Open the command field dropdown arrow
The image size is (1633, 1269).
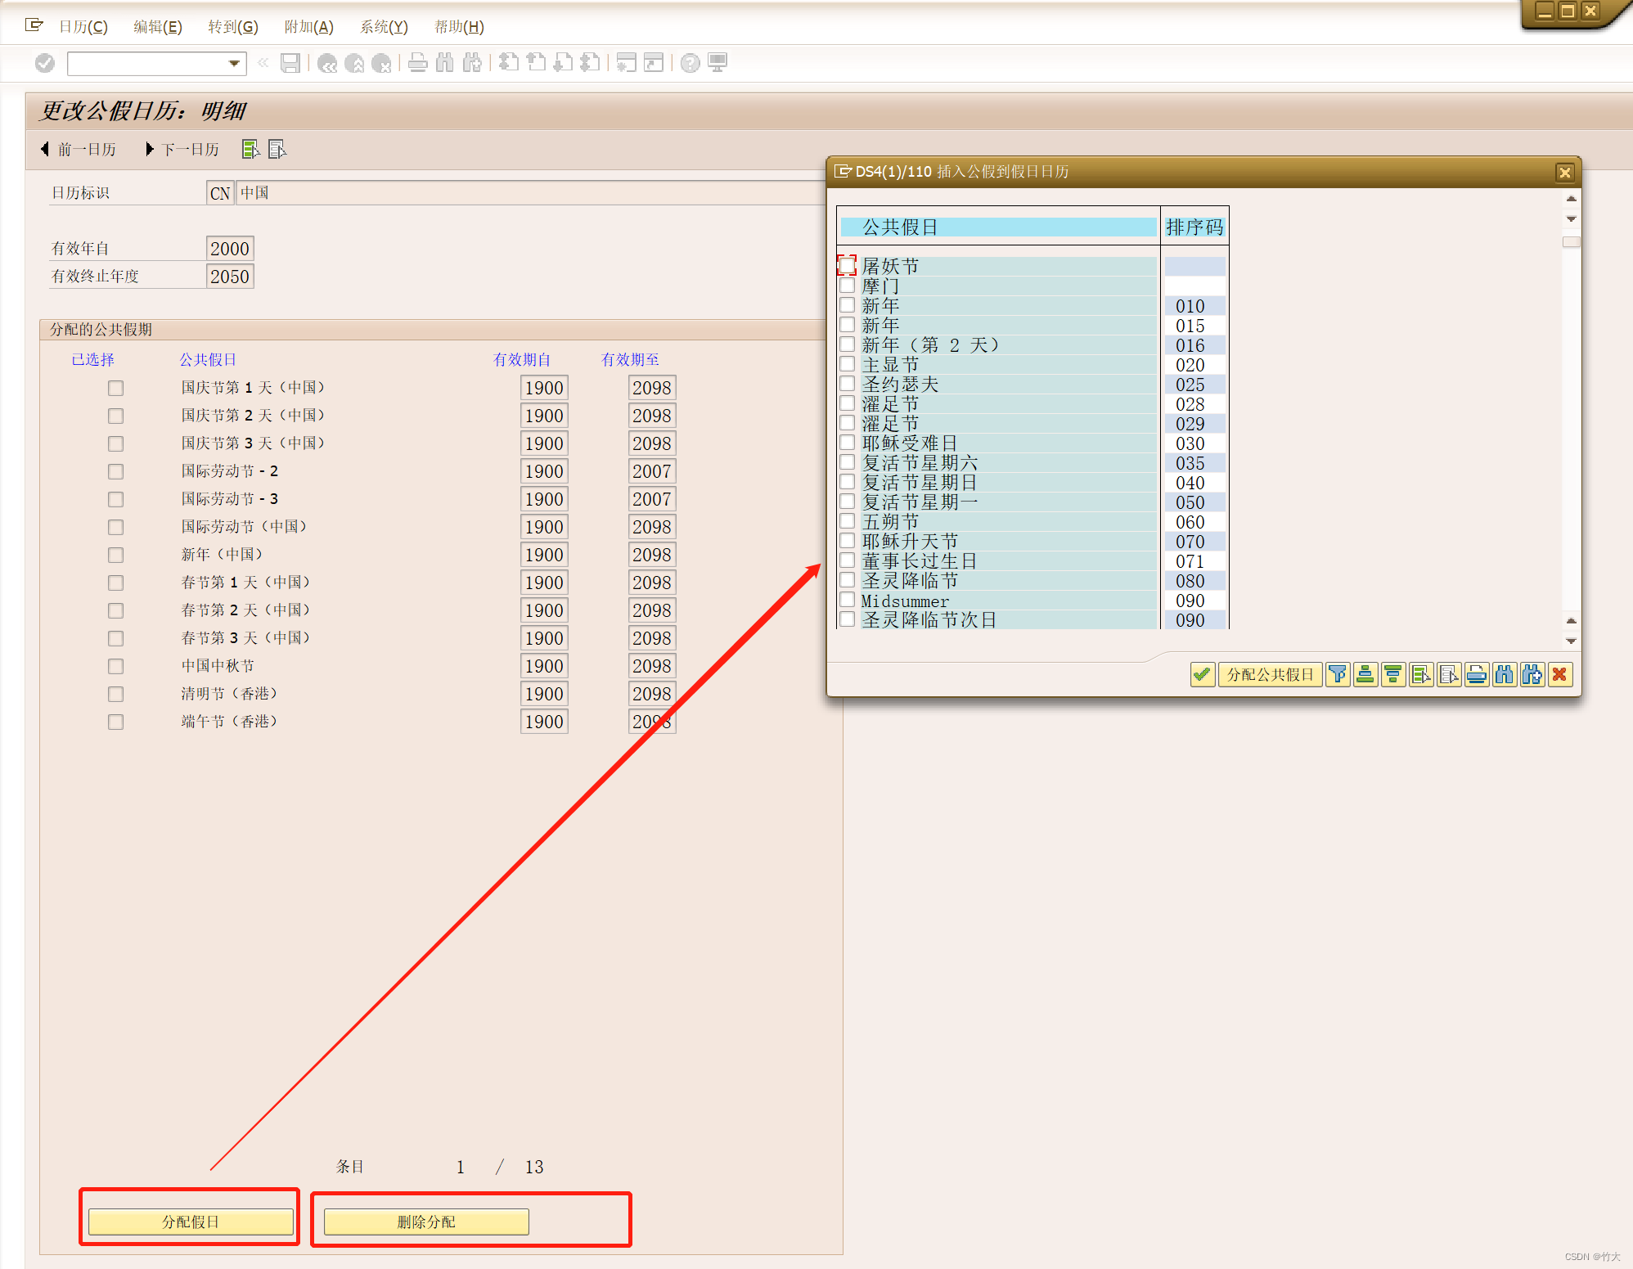[234, 63]
